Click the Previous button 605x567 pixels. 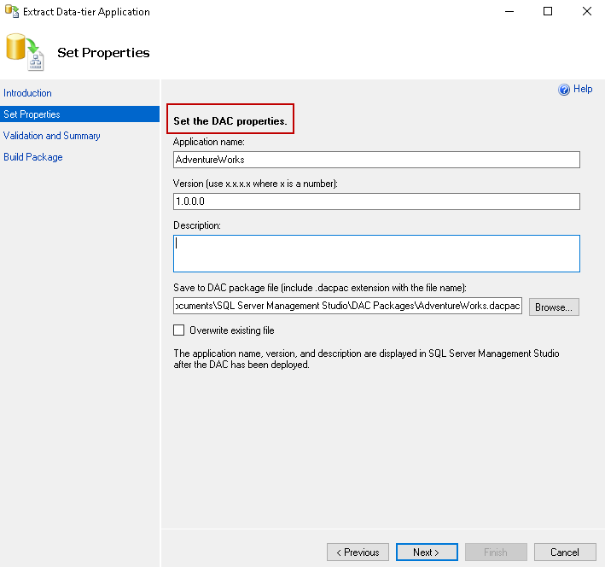358,552
